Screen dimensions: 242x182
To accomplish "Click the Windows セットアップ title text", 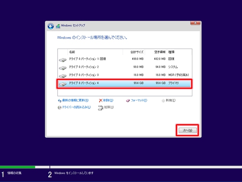I will pos(73,25).
